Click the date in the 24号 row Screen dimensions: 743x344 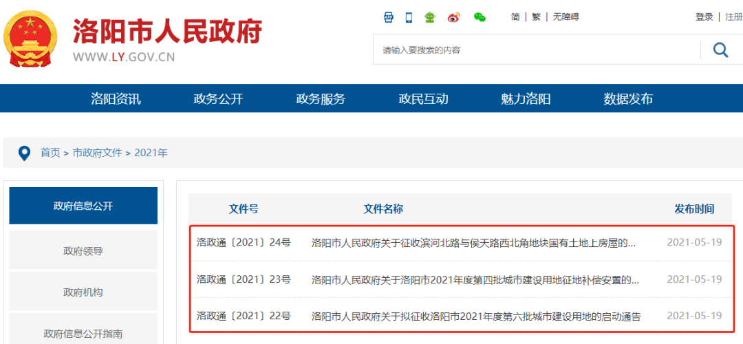694,242
